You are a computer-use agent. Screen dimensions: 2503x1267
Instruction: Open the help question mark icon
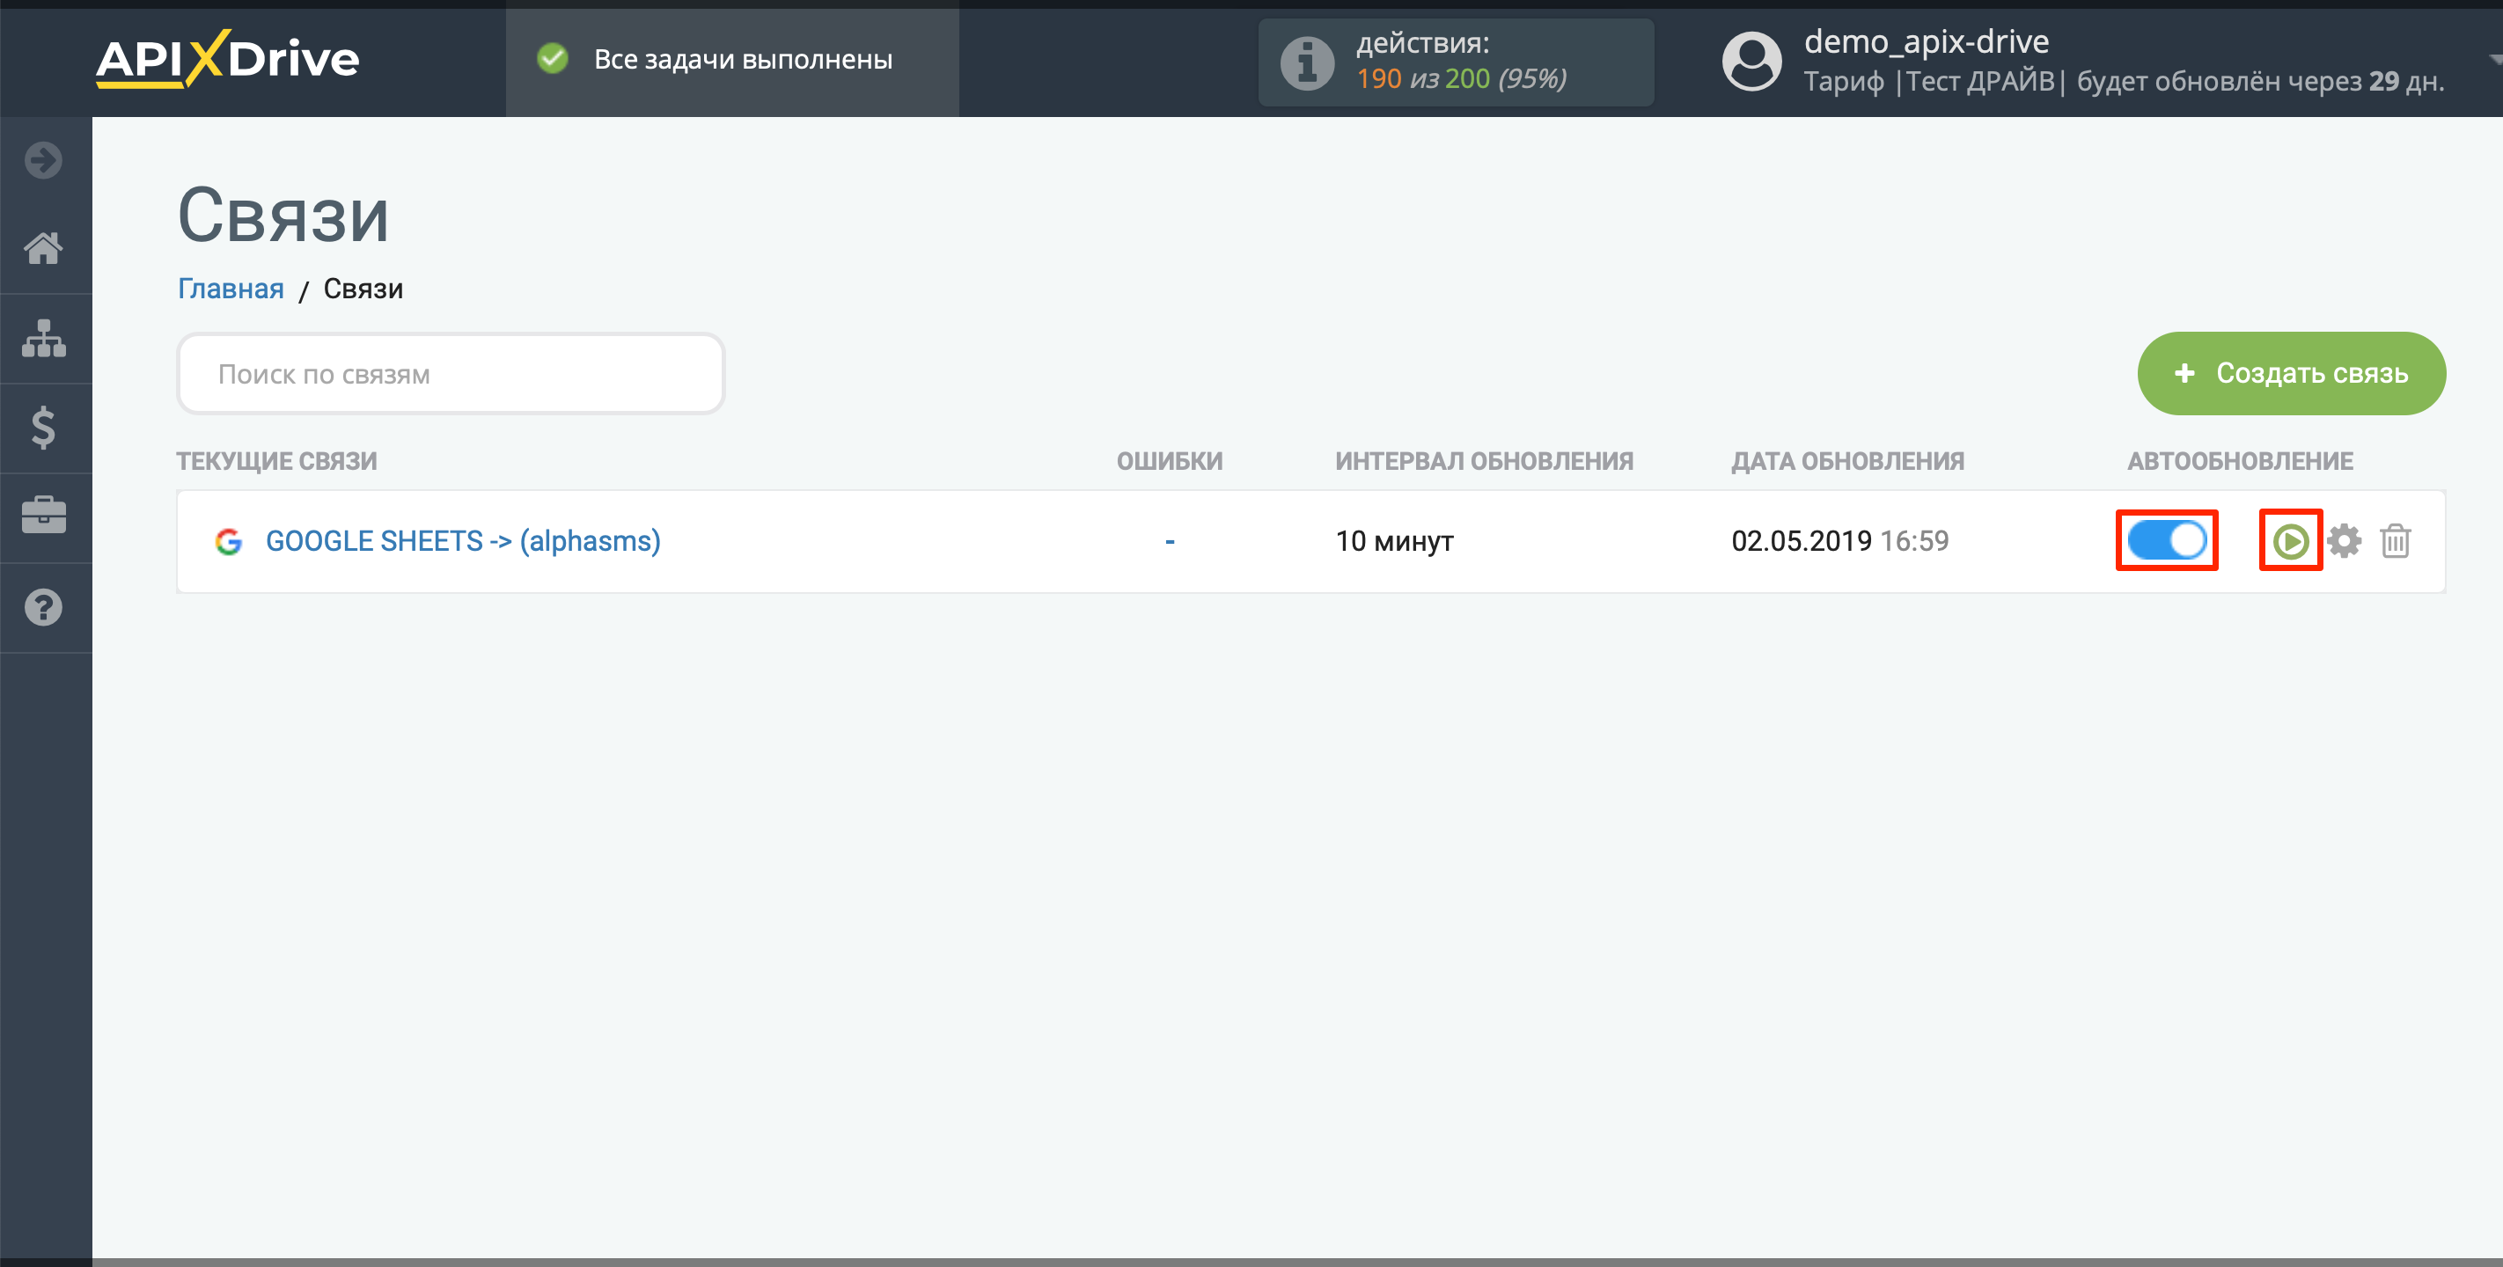[44, 607]
